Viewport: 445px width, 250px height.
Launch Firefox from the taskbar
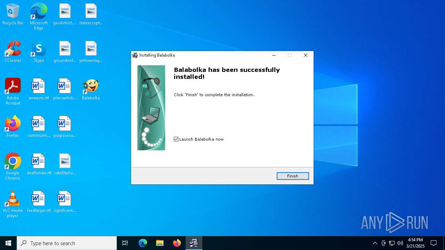(177, 243)
